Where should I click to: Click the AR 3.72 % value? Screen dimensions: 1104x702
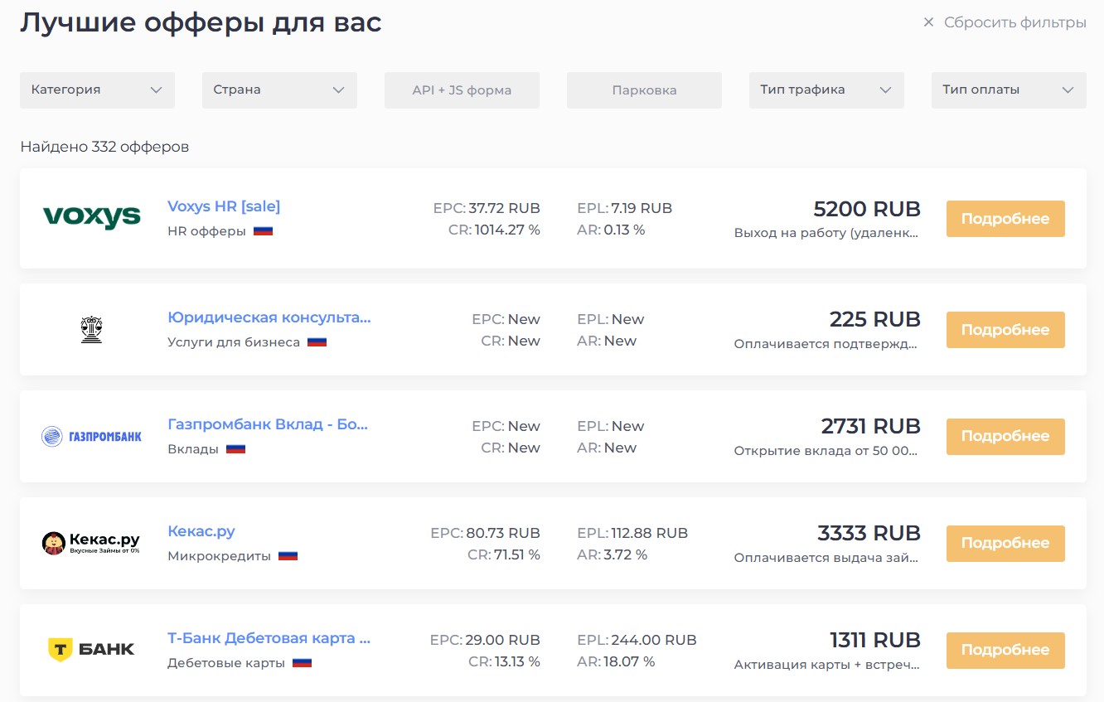[626, 554]
